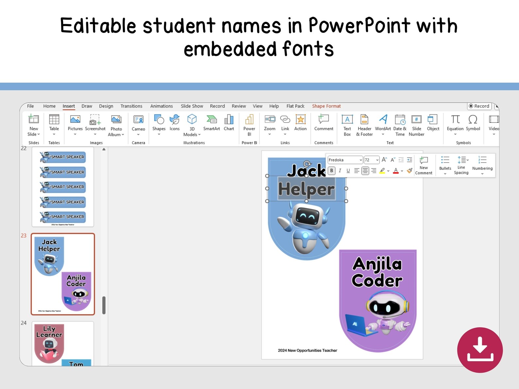Switch to the Design tab
Screen dimensions: 519x389
pyautogui.click(x=106, y=106)
